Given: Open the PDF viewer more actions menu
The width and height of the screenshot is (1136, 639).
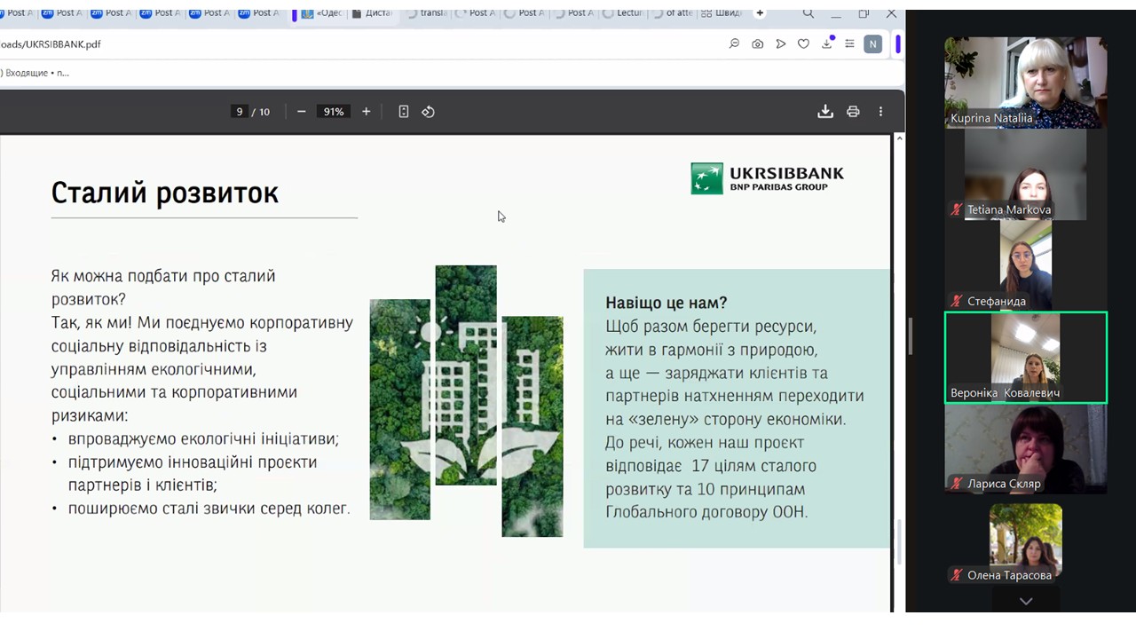Looking at the screenshot, I should tap(880, 112).
